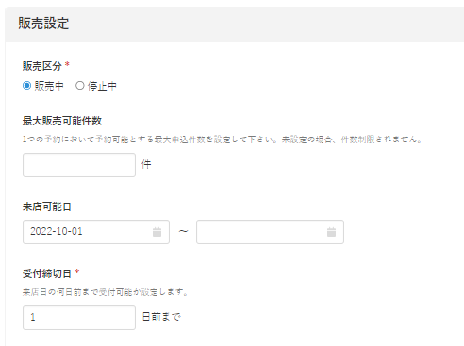This screenshot has height=346, width=464.
Task: Click the help text under 最大販売可能件数
Action: (222, 140)
